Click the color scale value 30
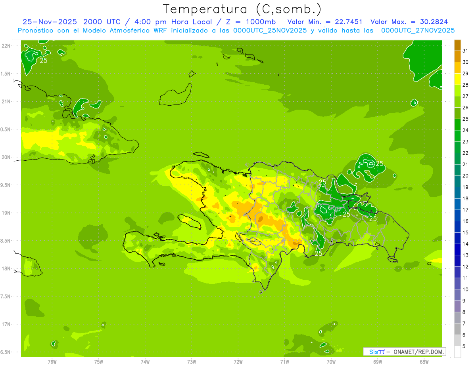This screenshot has width=476, height=367. click(466, 62)
